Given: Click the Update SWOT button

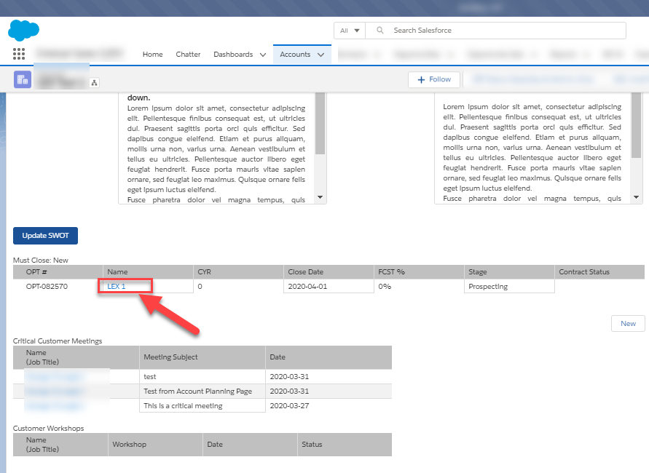Looking at the screenshot, I should point(45,236).
